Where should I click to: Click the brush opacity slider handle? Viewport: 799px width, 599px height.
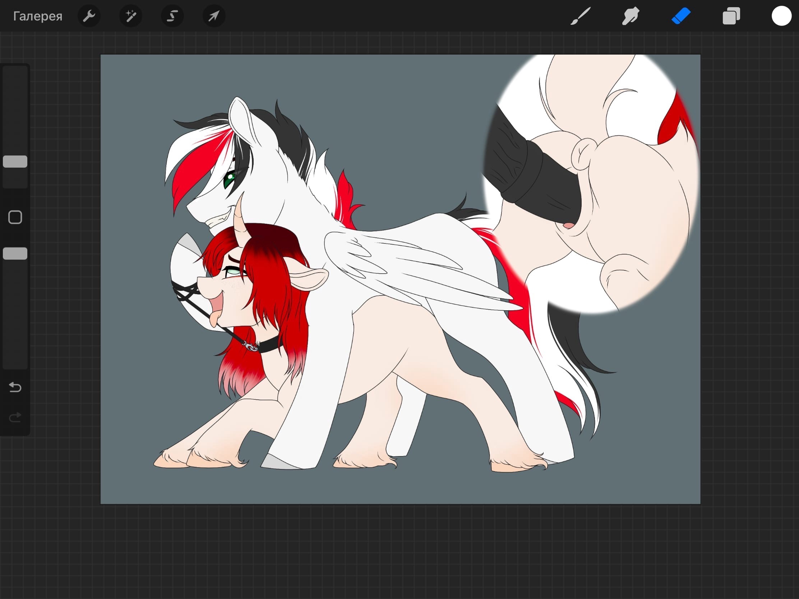tap(15, 254)
